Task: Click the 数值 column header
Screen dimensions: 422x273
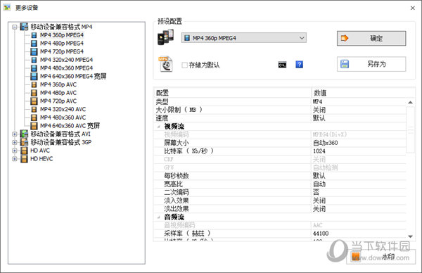Action: coord(363,93)
